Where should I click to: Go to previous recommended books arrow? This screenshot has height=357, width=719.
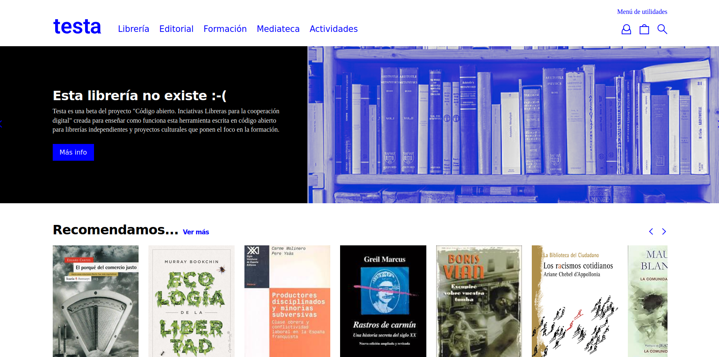(651, 231)
